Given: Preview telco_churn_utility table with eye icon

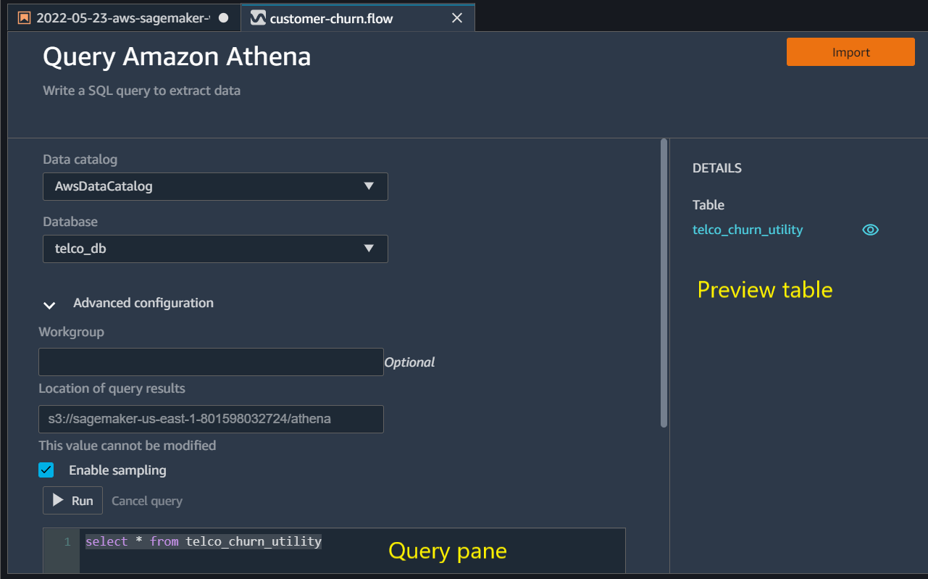Looking at the screenshot, I should (x=870, y=230).
